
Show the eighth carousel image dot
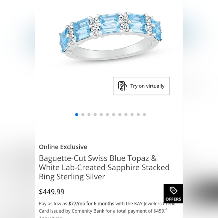click(120, 115)
